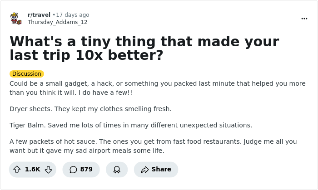Visit the r/travel subreddit link
The height and width of the screenshot is (190, 318).
(39, 15)
